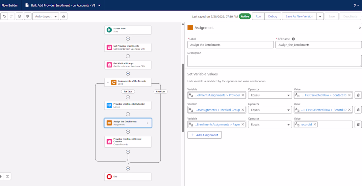Select Get Provider Enrollments element icon
Viewport: 362px width, 186px height.
pos(109,47)
